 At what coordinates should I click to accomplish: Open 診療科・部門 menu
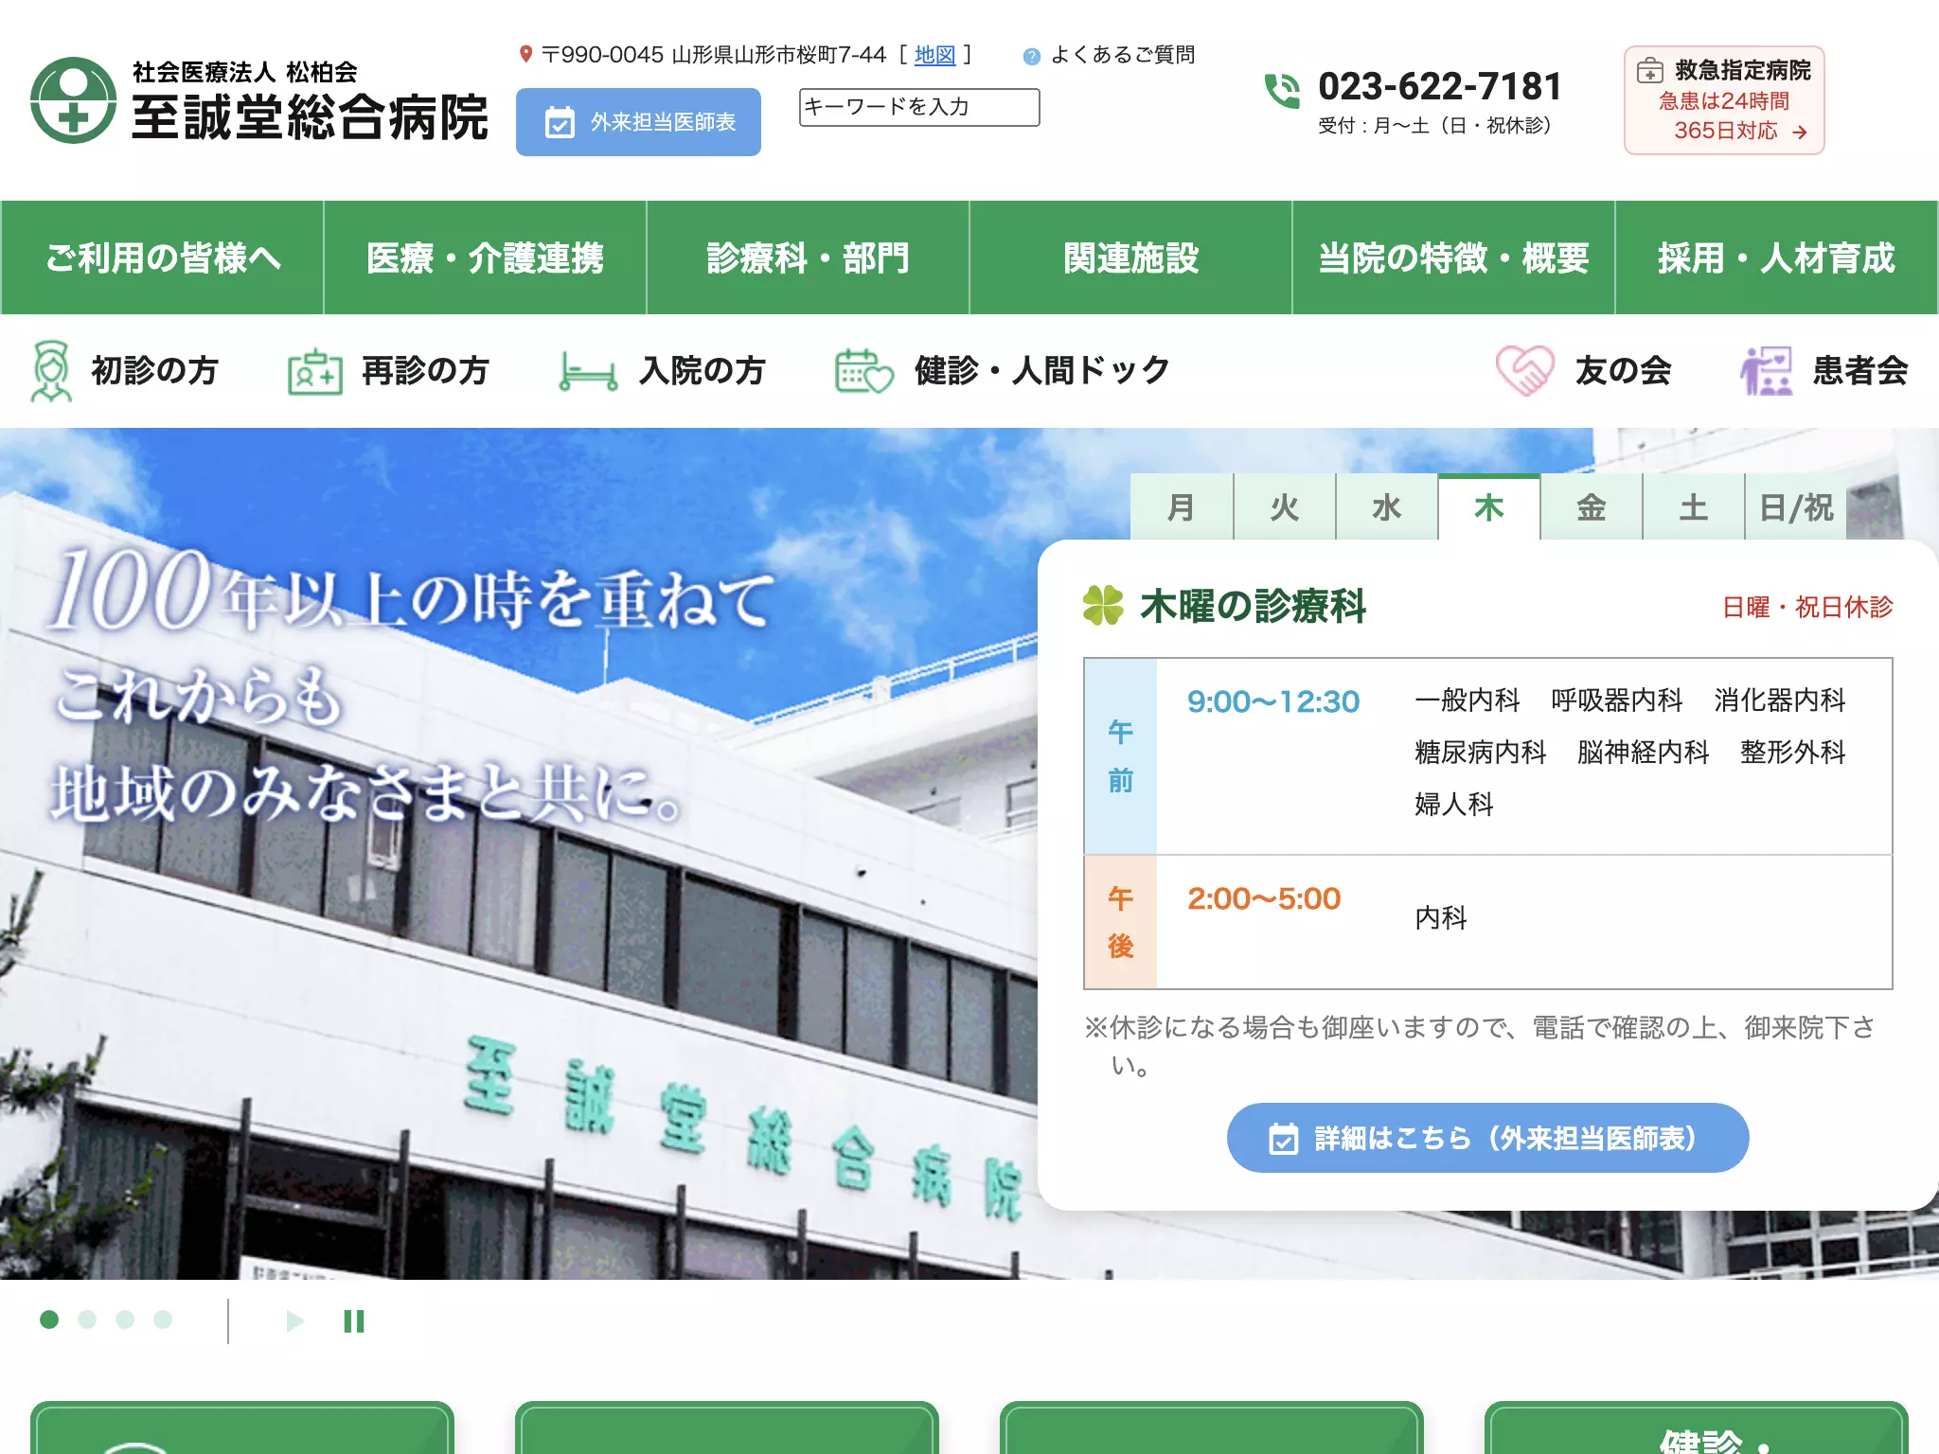(808, 257)
